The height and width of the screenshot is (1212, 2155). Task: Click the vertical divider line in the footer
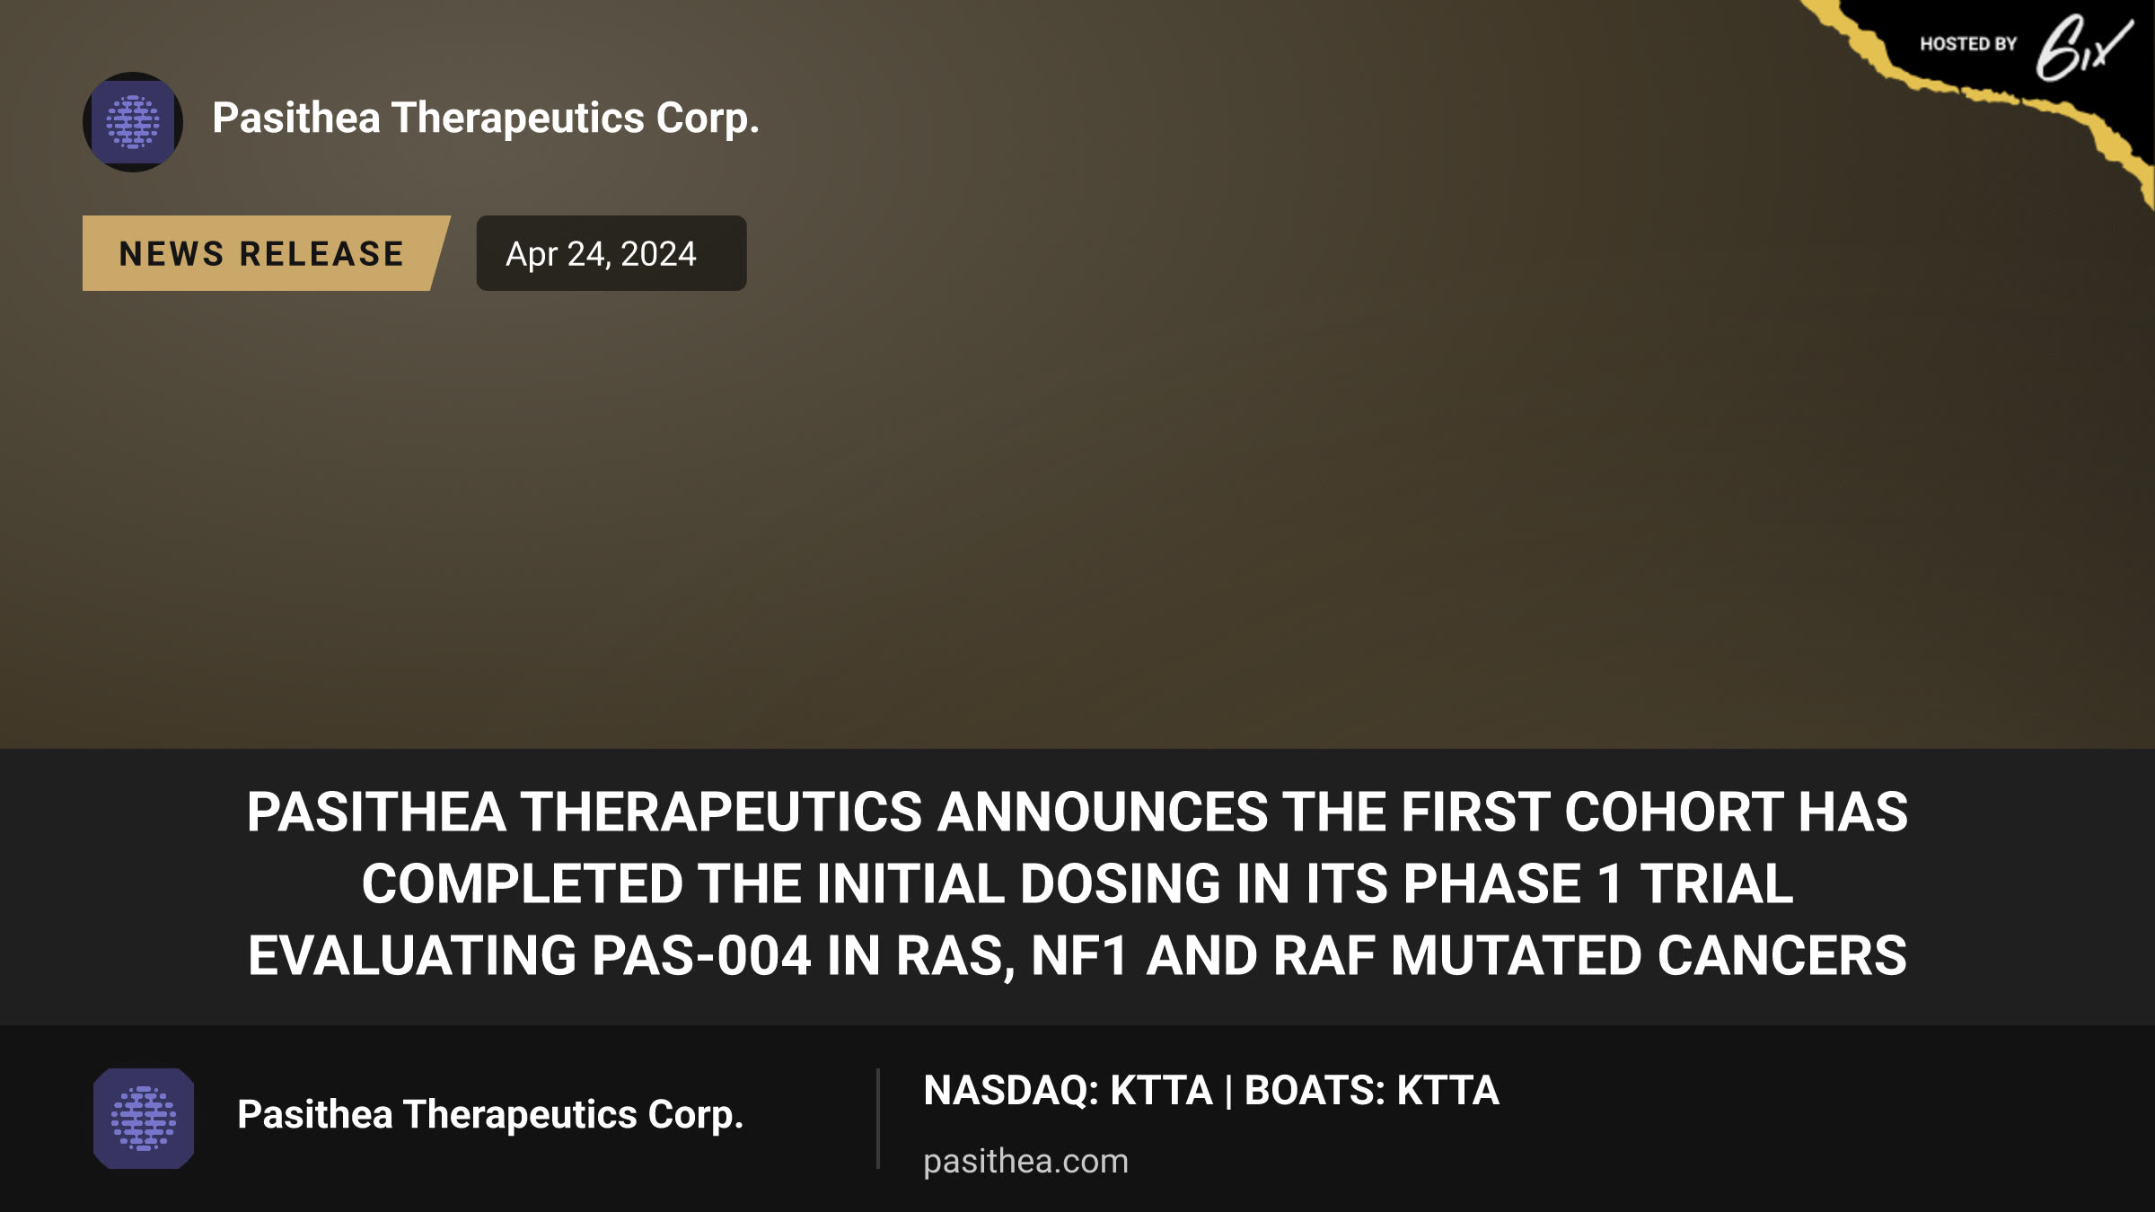click(x=878, y=1119)
